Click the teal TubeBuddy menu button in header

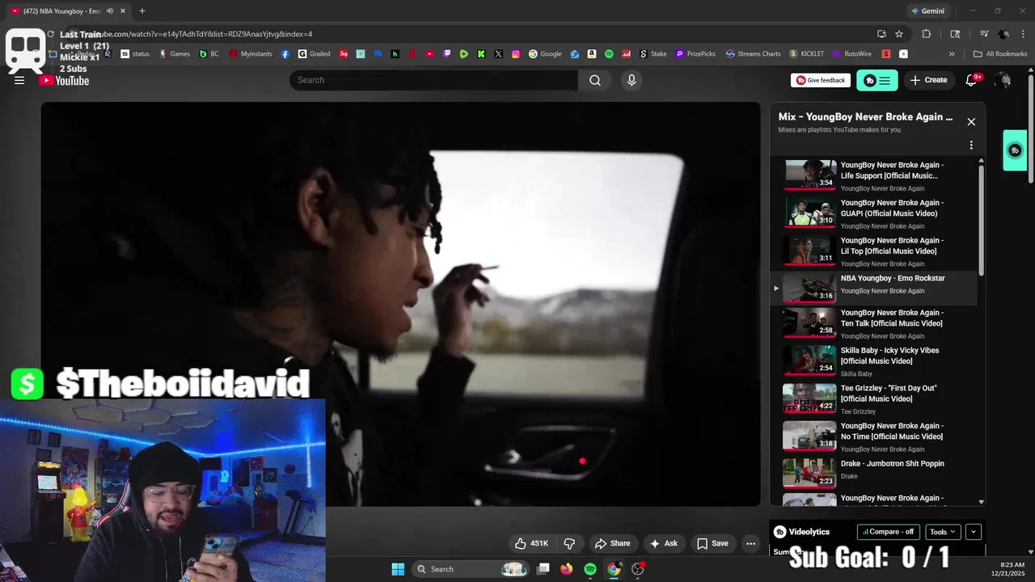(x=877, y=80)
